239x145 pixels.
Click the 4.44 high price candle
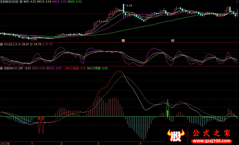pos(123,10)
